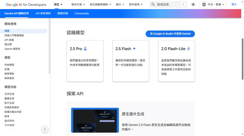Image resolution: width=244 pixels, height=136 pixels.
Task: Click the 原生圖片生成 thumbnail image
Action: pyautogui.click(x=95, y=120)
